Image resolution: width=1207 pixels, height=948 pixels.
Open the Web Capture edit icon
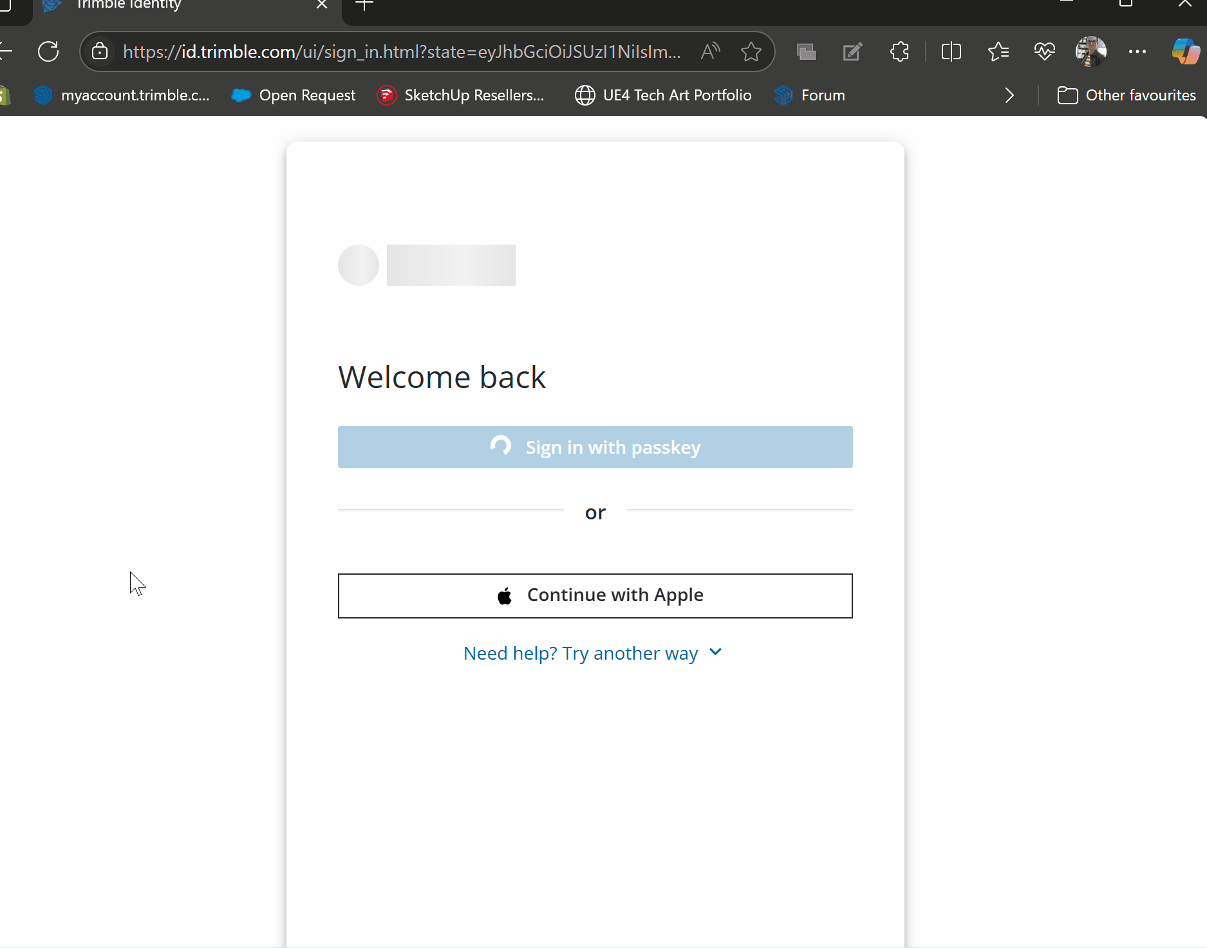tap(852, 51)
